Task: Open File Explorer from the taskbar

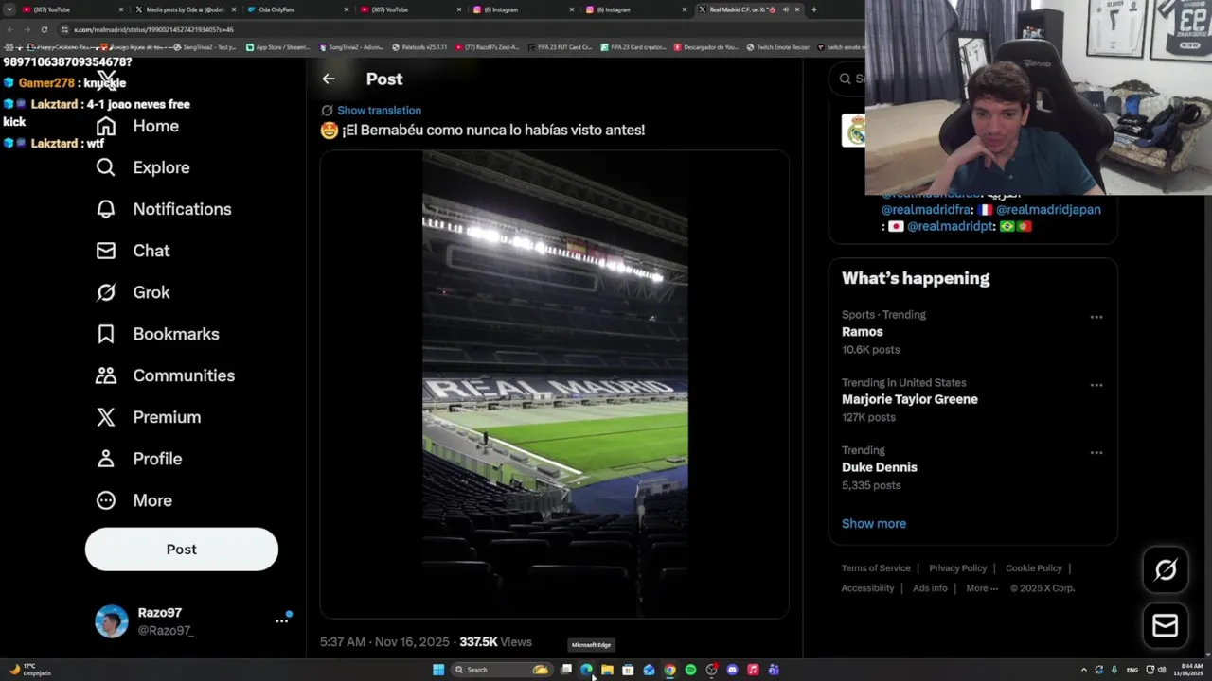Action: click(x=607, y=670)
